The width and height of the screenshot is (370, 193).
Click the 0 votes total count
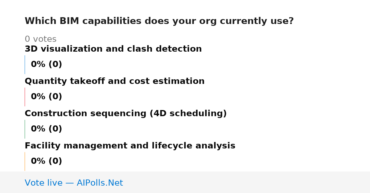pos(40,39)
